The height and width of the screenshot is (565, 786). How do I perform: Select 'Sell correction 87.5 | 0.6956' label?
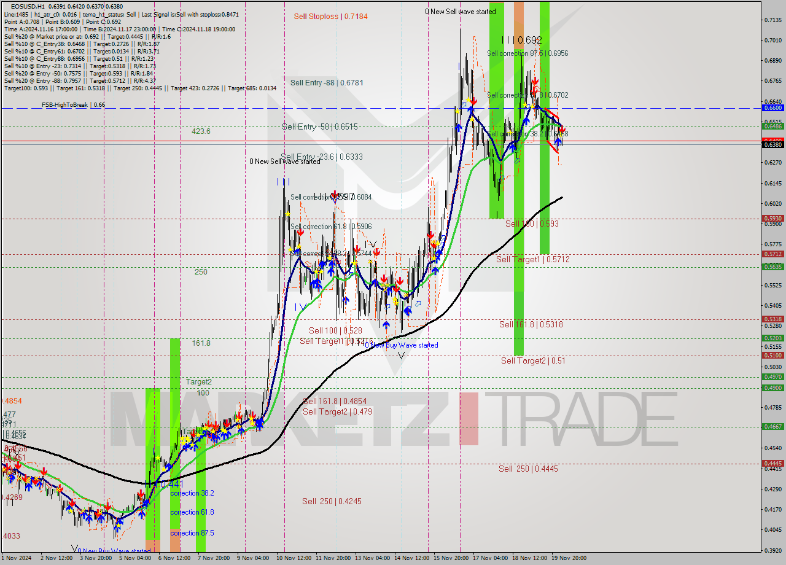click(527, 53)
